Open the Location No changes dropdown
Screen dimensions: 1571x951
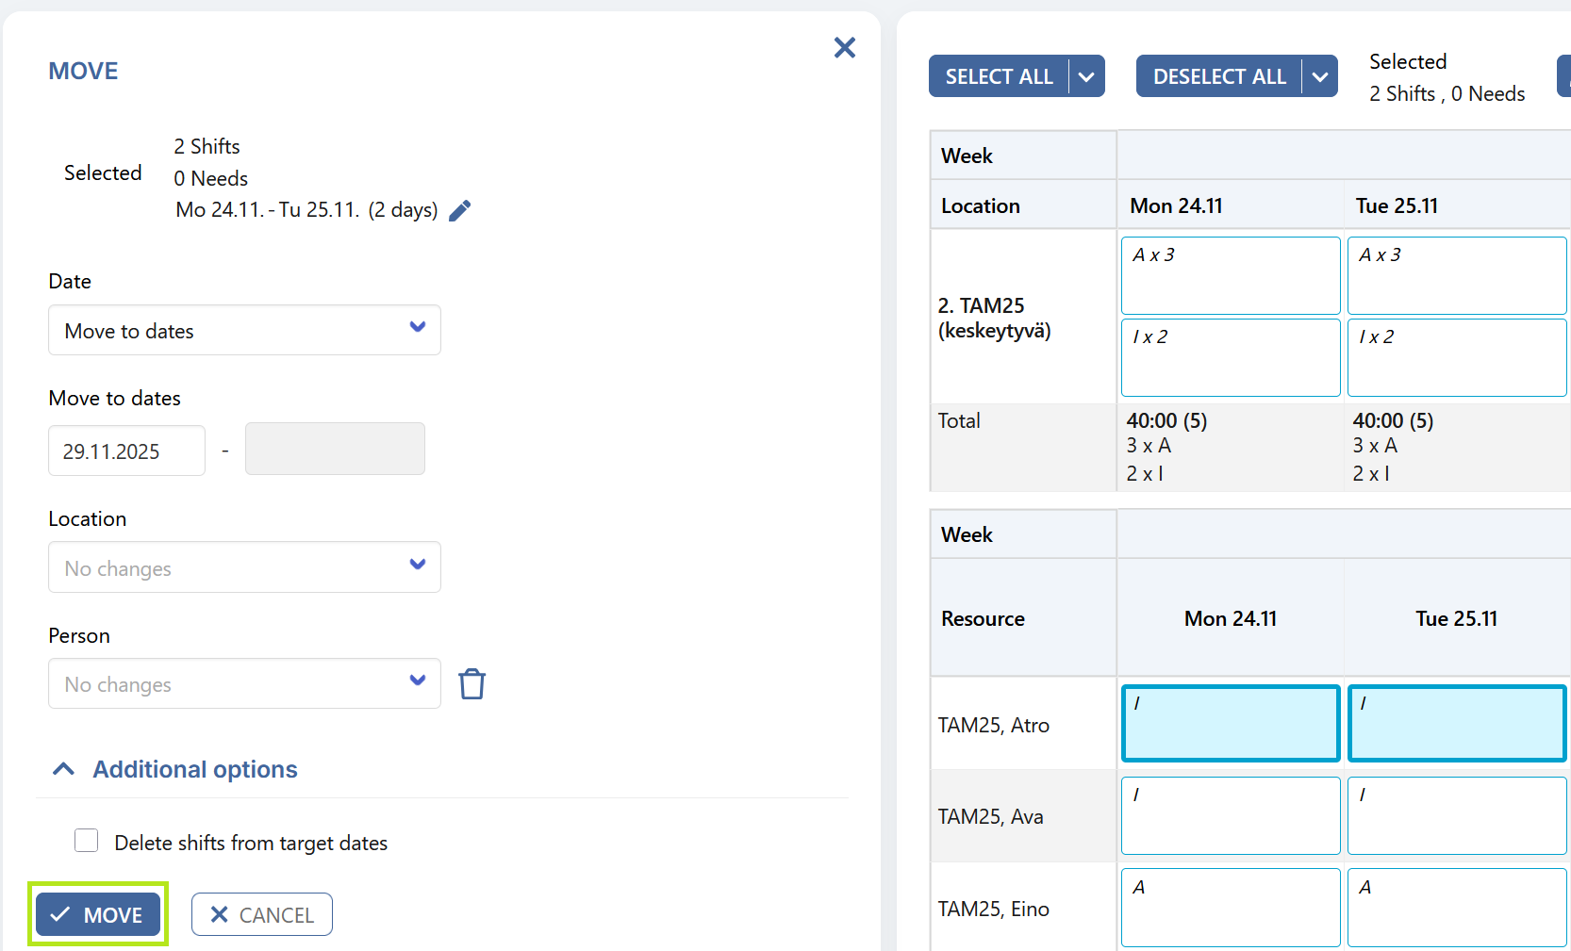tap(244, 567)
